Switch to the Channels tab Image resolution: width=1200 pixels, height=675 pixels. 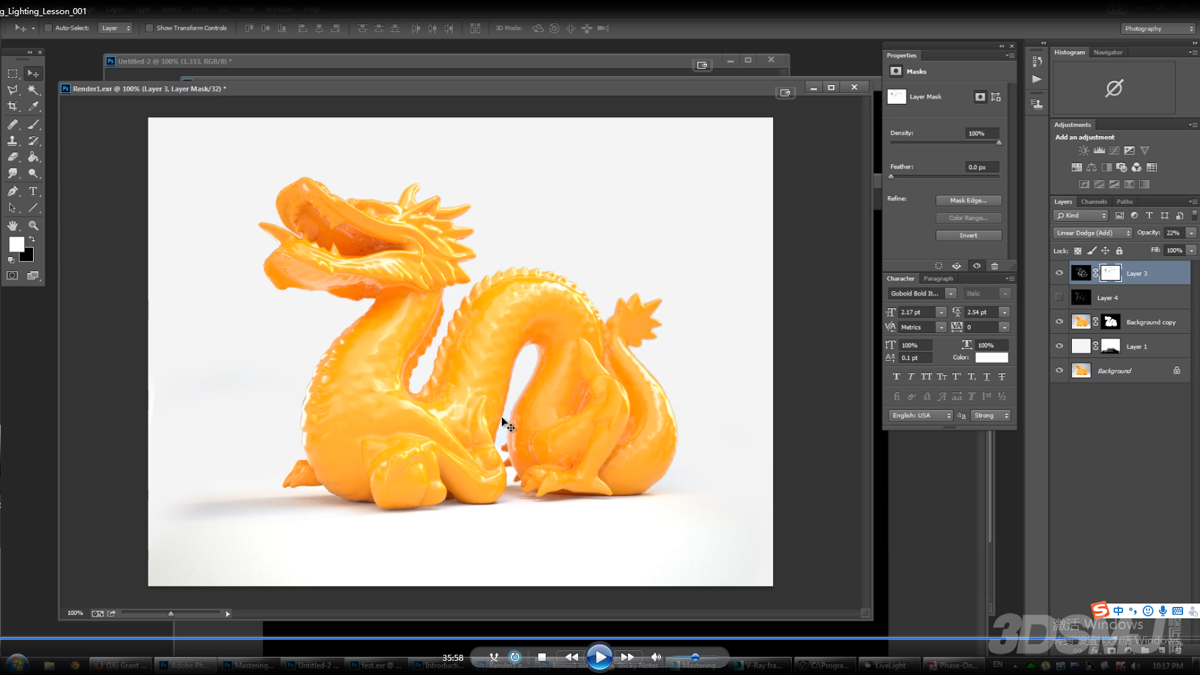(x=1093, y=202)
